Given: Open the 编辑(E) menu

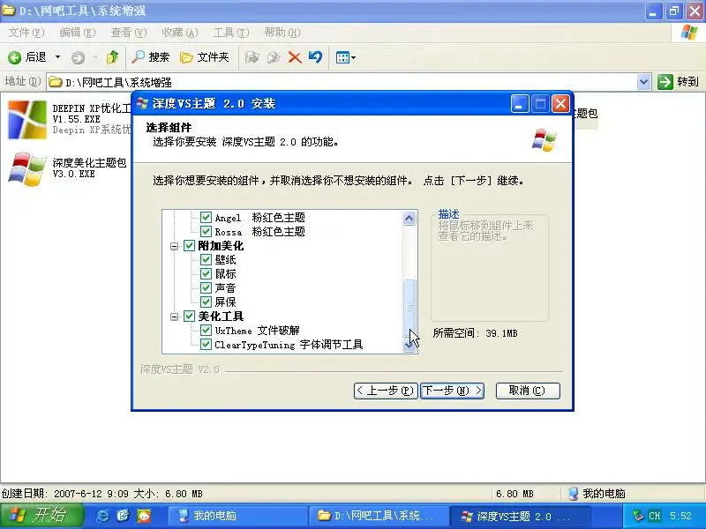Looking at the screenshot, I should (x=78, y=33).
